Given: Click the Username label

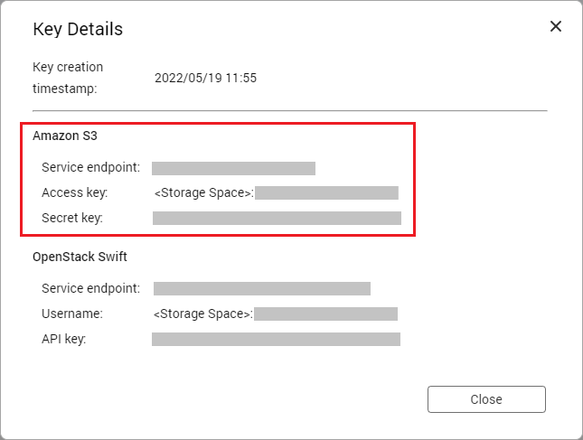Looking at the screenshot, I should [x=72, y=314].
